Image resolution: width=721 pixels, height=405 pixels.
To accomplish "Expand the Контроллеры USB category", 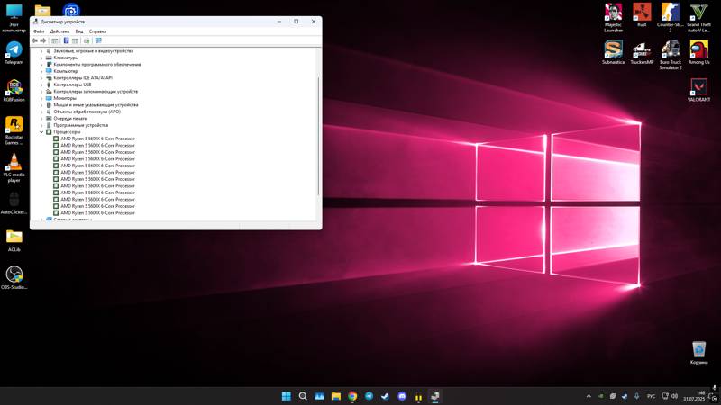I will 41,85.
